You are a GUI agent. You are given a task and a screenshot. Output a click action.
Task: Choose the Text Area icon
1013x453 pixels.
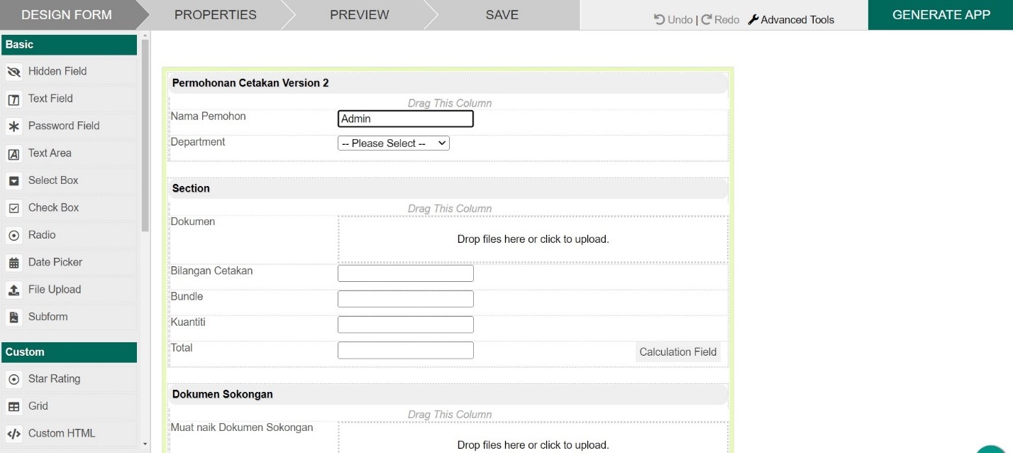click(13, 154)
